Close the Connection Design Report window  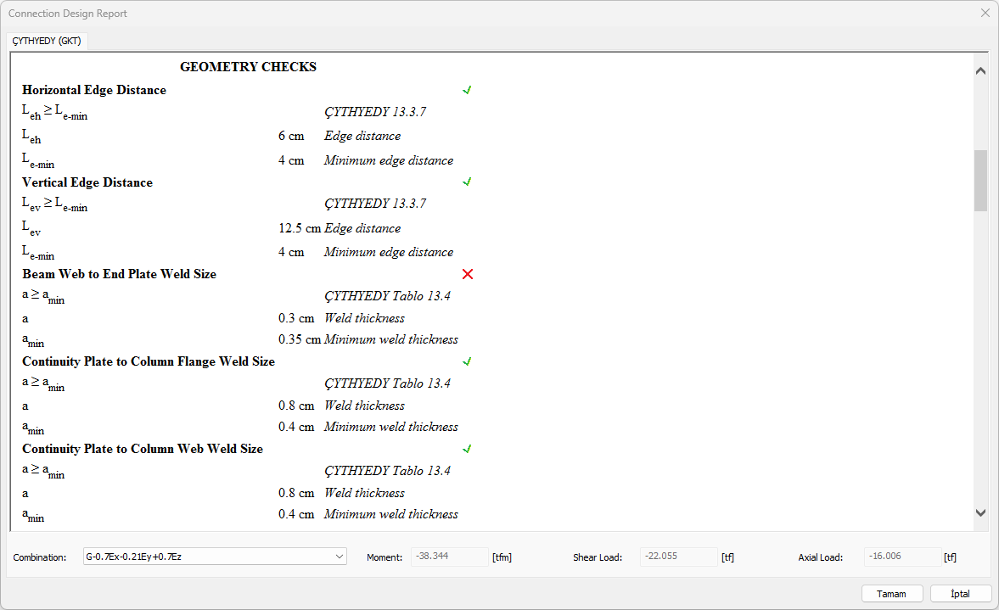click(x=985, y=14)
